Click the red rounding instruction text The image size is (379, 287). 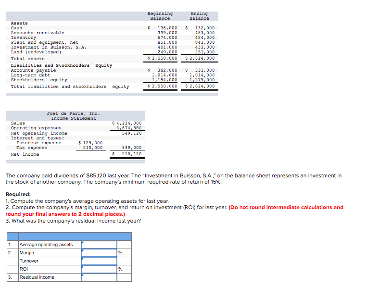pos(174,211)
